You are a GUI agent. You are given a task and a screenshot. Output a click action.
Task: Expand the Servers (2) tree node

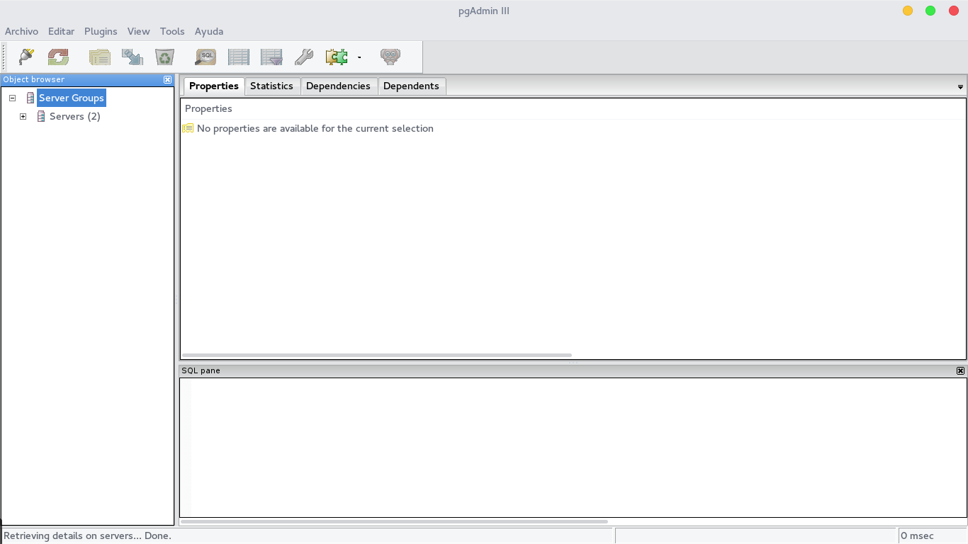[x=23, y=116]
